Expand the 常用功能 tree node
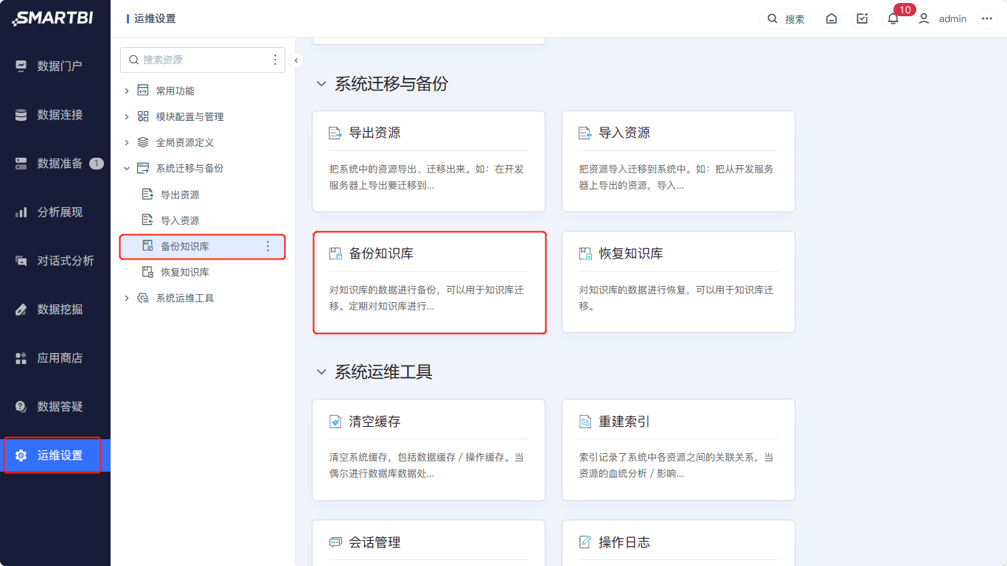 tap(126, 91)
